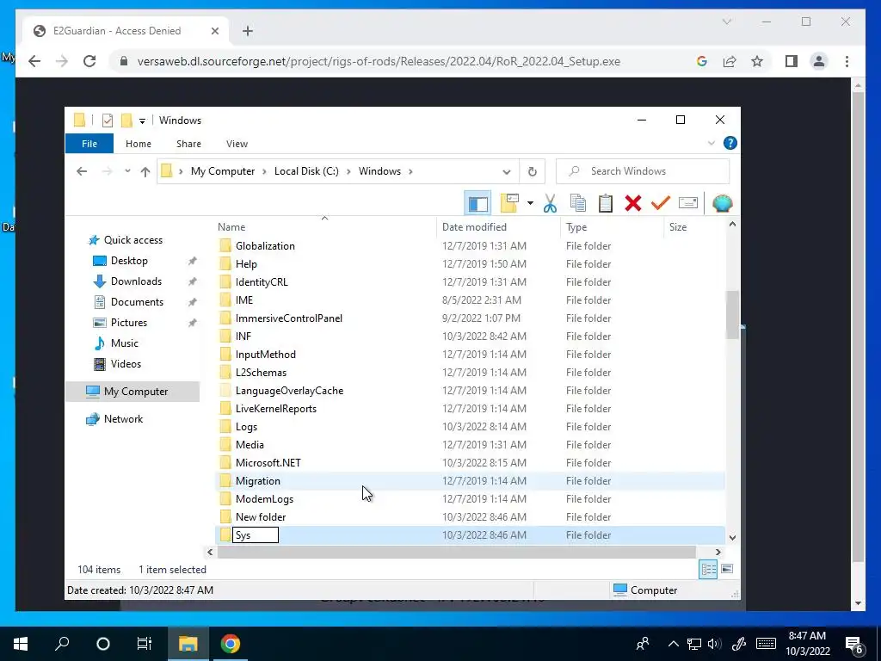The image size is (881, 661).
Task: Open the File tab in Explorer
Action: click(89, 144)
